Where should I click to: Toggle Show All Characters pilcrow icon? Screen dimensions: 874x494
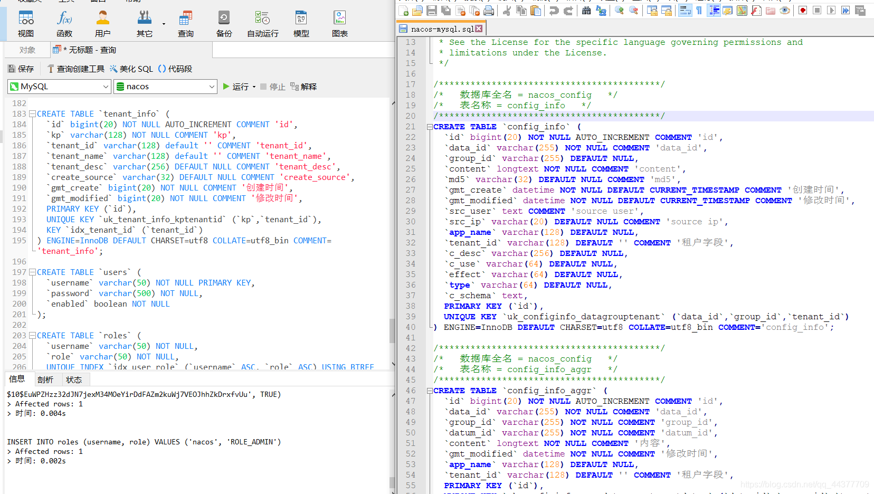coord(699,11)
